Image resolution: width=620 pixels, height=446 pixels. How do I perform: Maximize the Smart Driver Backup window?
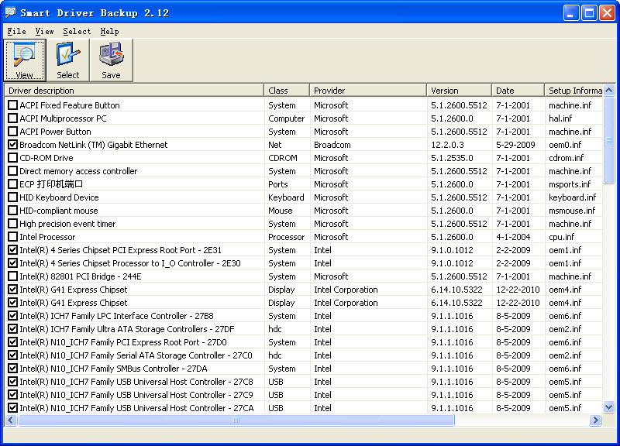[x=589, y=12]
